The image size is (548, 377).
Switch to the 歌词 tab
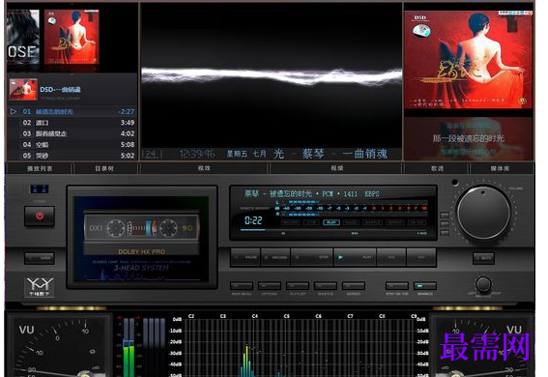pos(437,169)
